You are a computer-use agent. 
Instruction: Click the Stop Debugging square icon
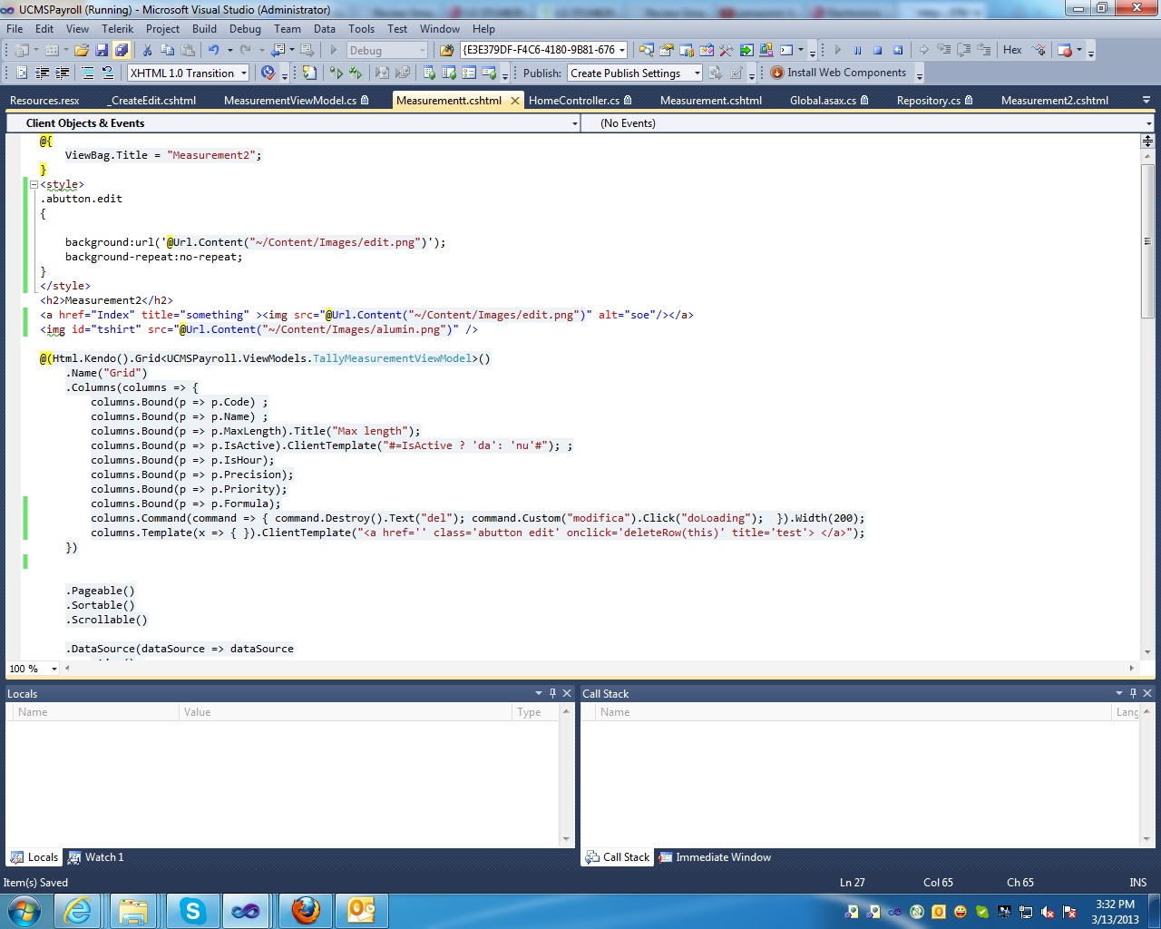pyautogui.click(x=877, y=51)
